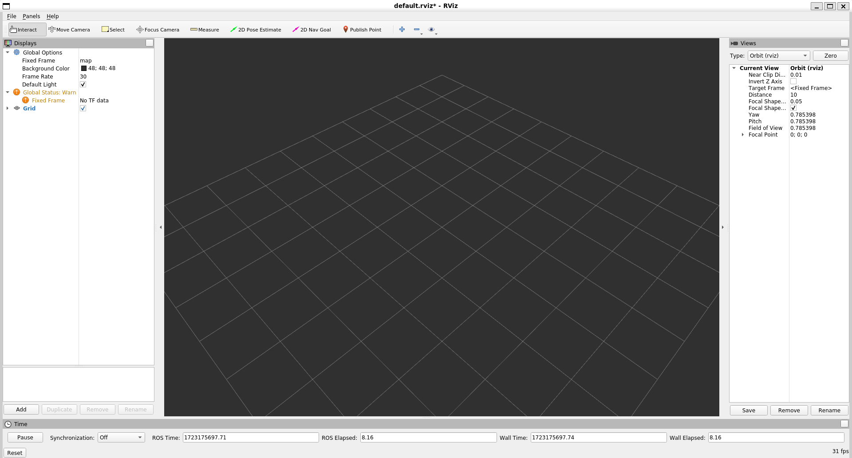Image resolution: width=852 pixels, height=458 pixels.
Task: Click the Rename button in Views panel
Action: click(x=829, y=411)
